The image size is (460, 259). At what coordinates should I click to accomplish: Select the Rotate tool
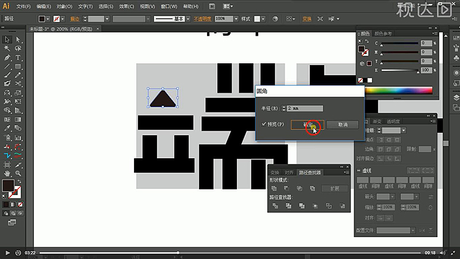(x=7, y=93)
